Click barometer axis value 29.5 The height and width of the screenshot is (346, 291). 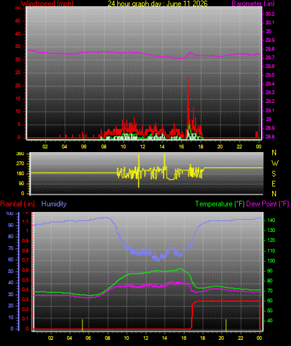pos(270,75)
